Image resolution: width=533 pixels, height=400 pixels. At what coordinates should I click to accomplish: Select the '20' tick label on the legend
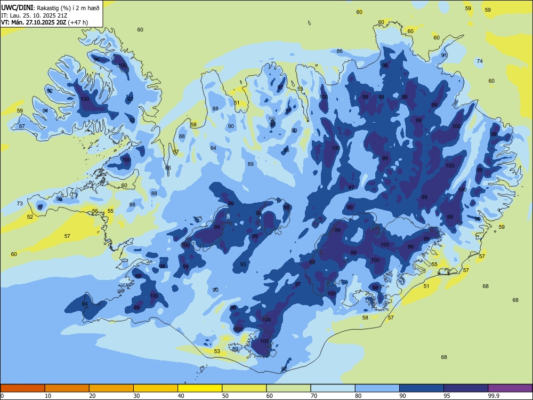[92, 396]
